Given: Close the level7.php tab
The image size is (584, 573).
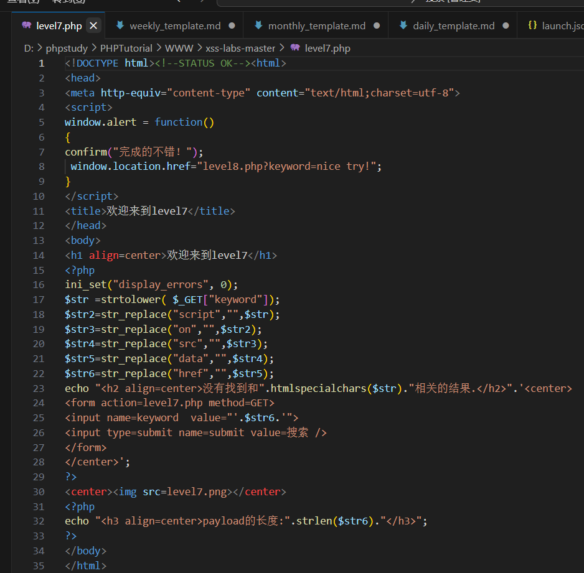Looking at the screenshot, I should tap(93, 26).
